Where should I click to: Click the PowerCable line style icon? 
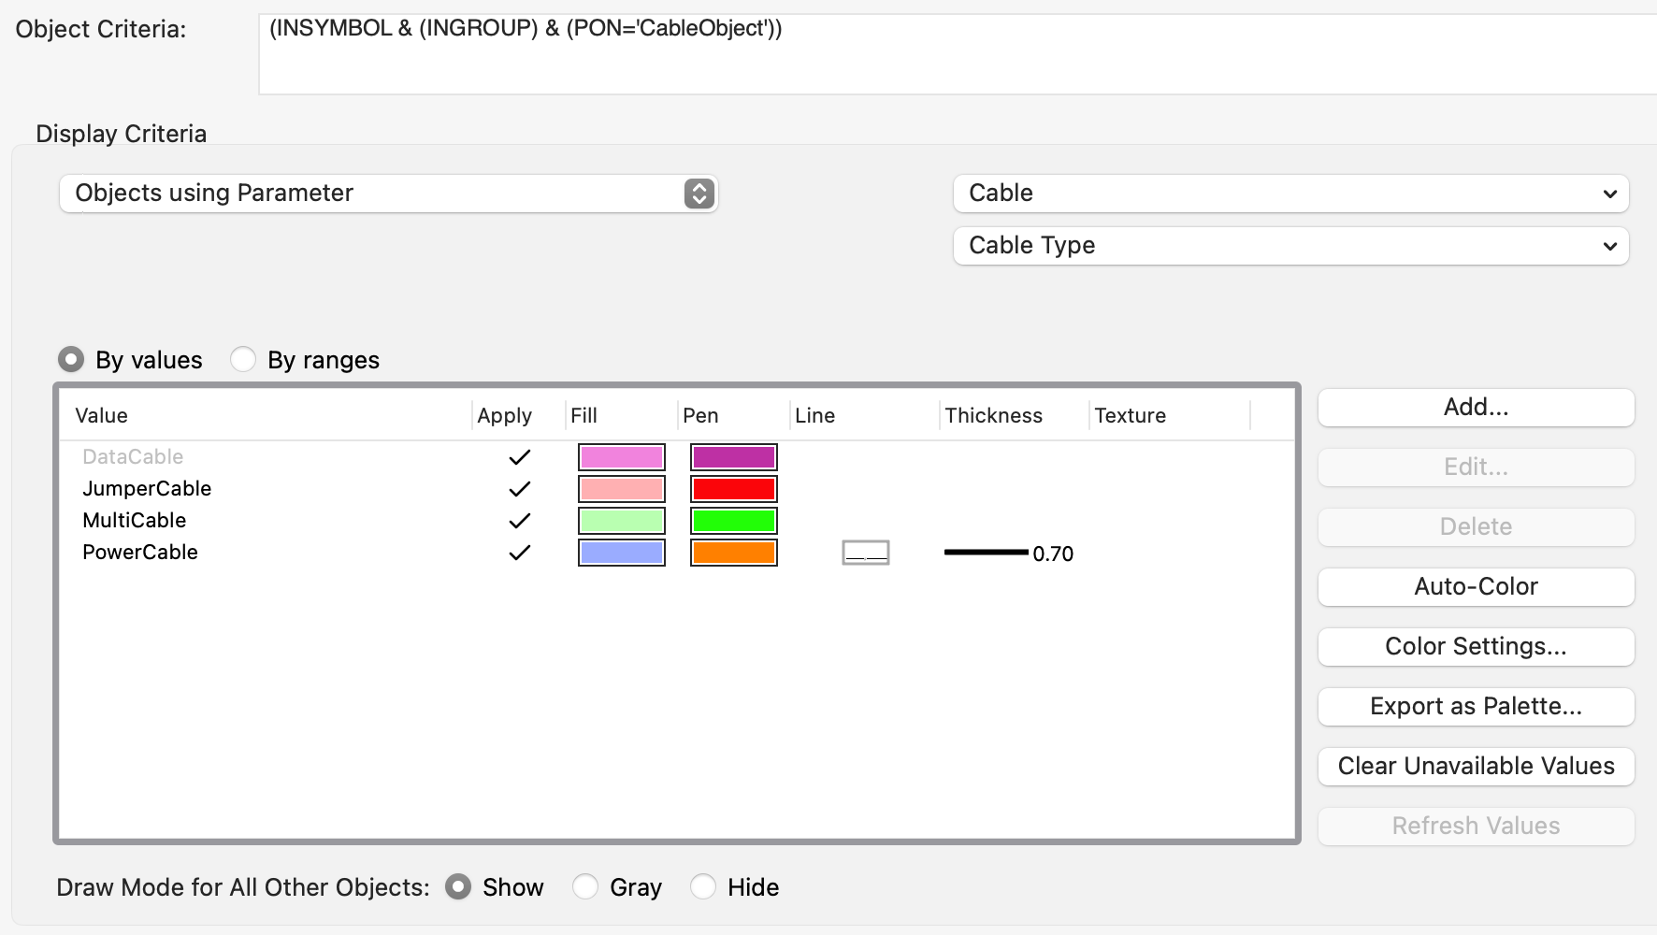coord(865,553)
